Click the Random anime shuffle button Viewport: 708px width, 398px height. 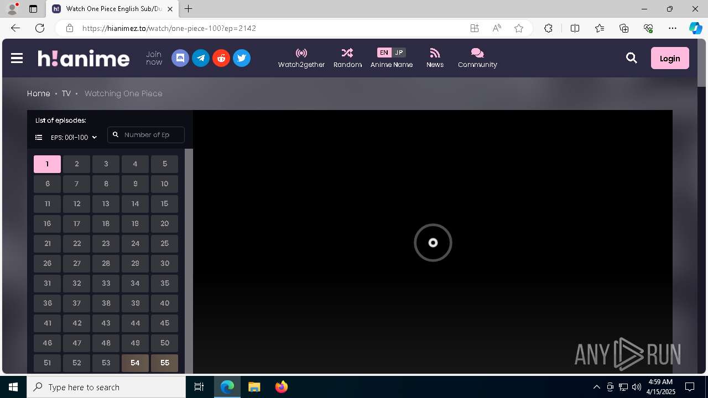[x=347, y=58]
